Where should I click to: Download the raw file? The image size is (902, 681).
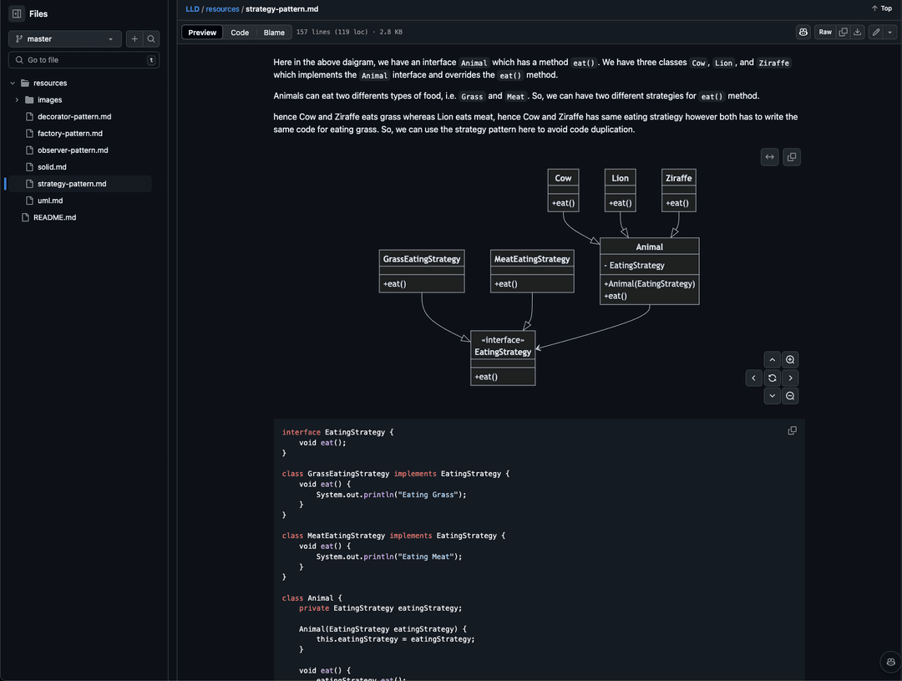pyautogui.click(x=857, y=32)
